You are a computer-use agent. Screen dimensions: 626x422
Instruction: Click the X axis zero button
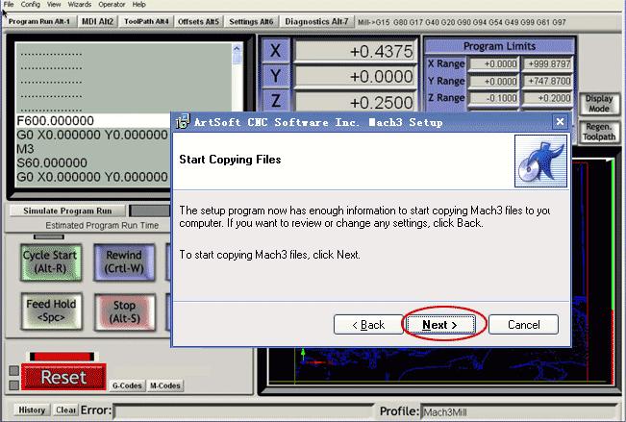(275, 51)
